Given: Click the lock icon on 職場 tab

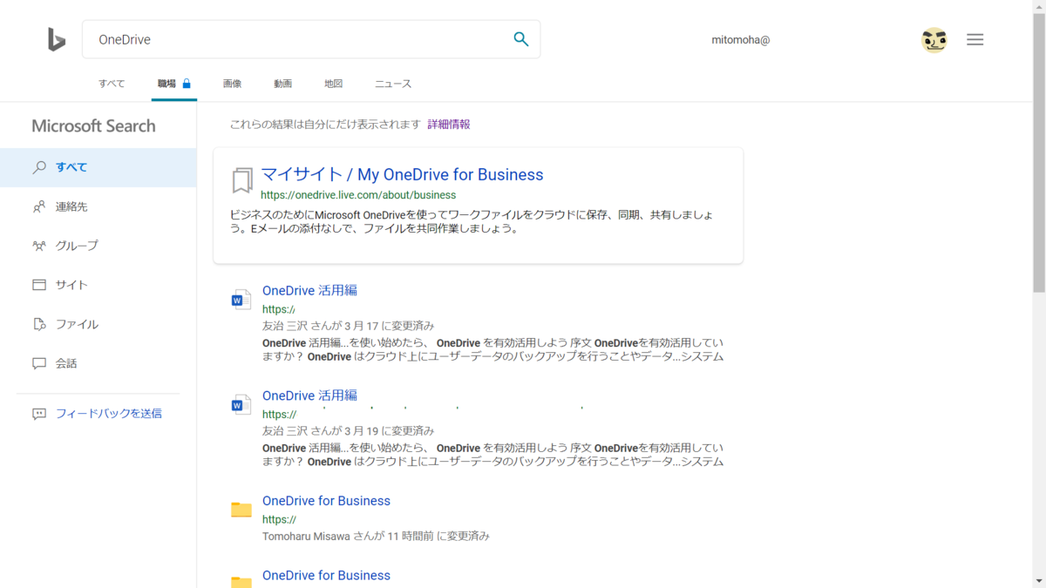Looking at the screenshot, I should 187,84.
